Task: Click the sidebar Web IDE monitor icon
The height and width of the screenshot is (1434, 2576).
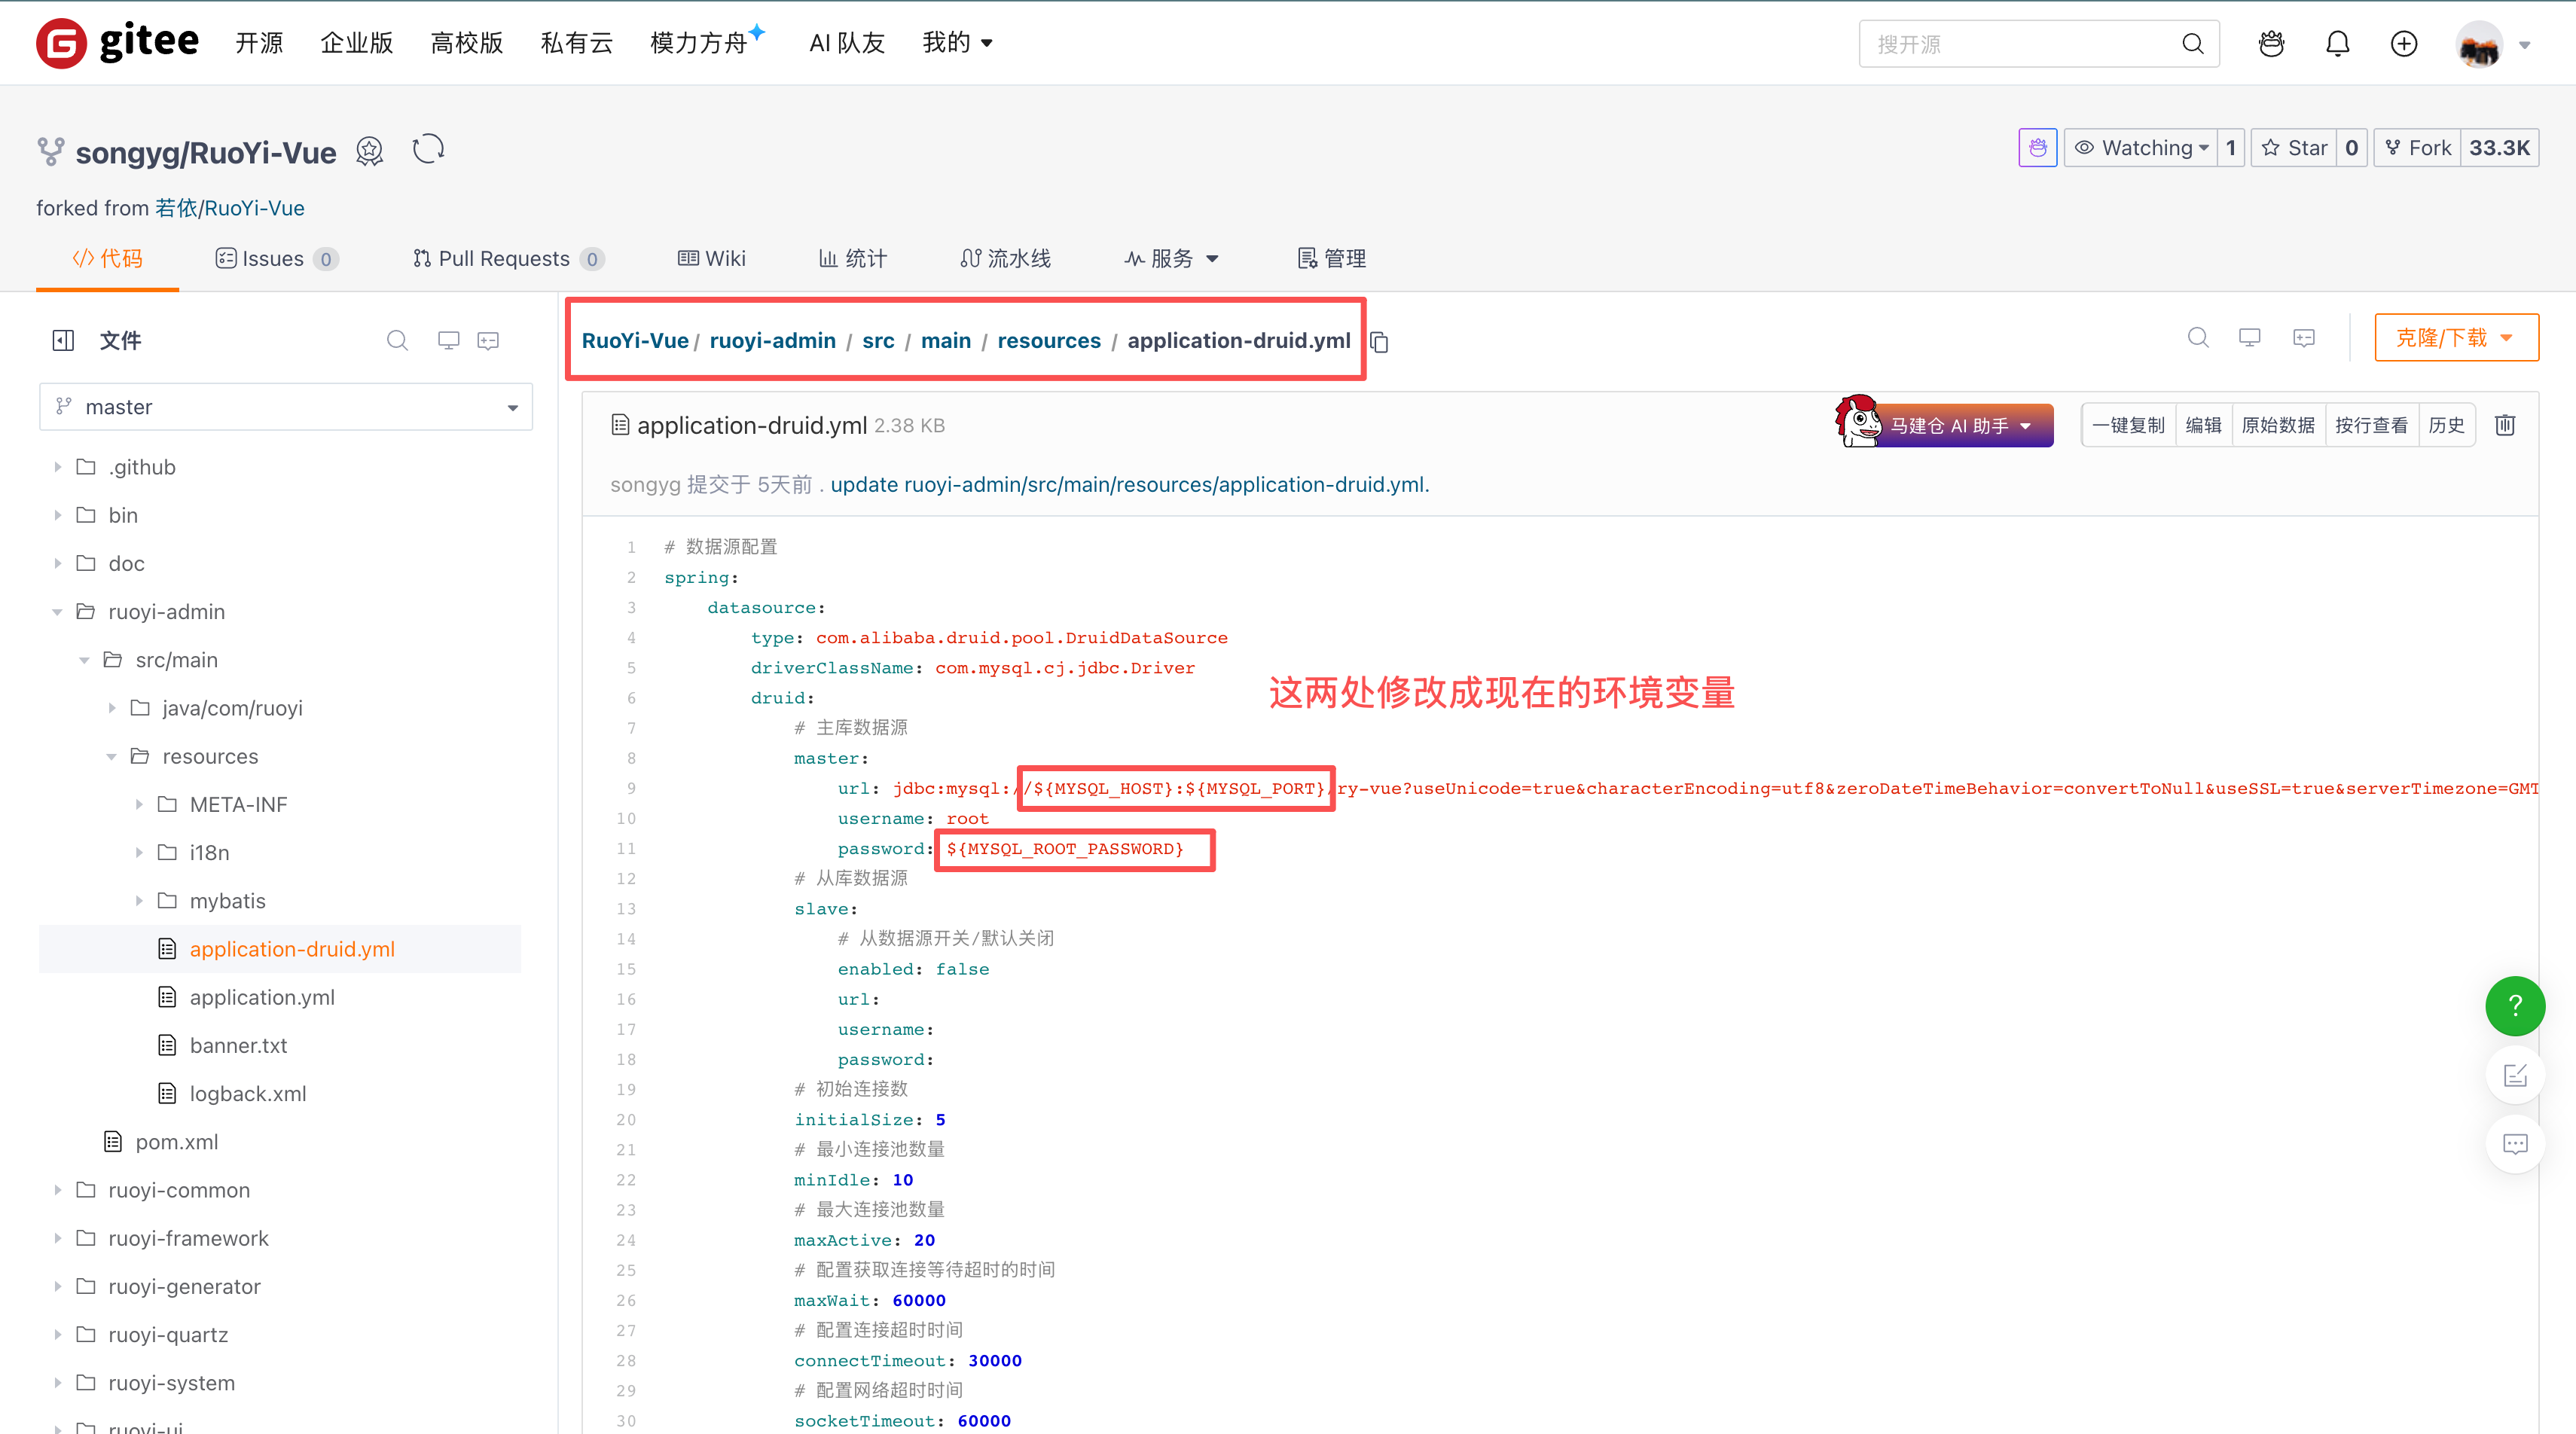Action: point(448,340)
